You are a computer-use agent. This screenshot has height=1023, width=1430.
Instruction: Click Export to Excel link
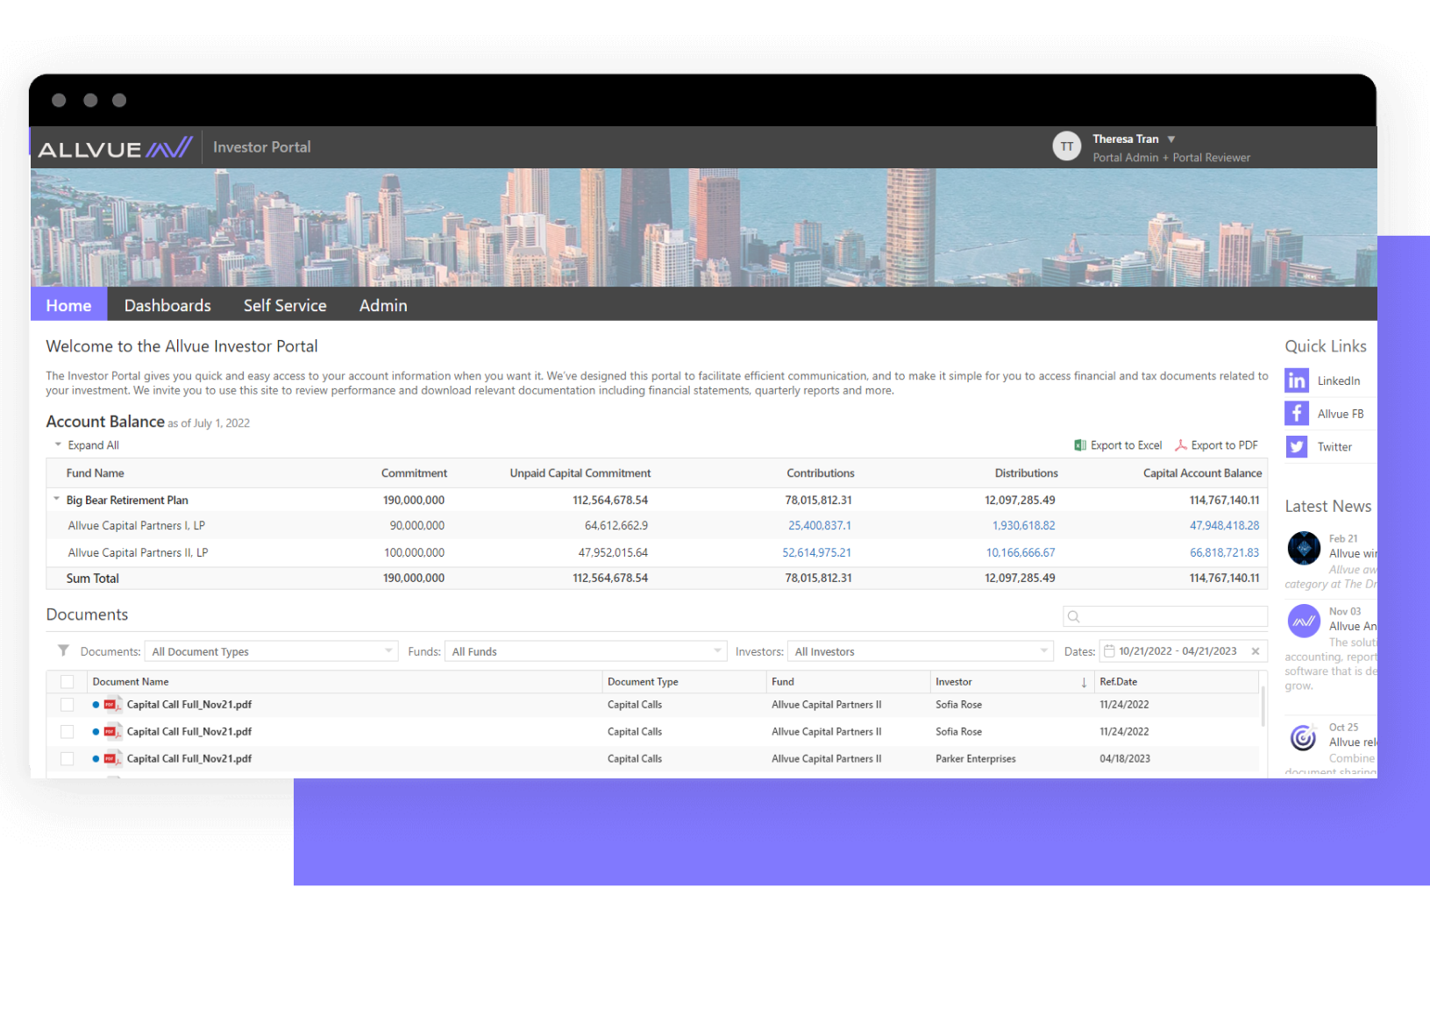pos(1126,445)
